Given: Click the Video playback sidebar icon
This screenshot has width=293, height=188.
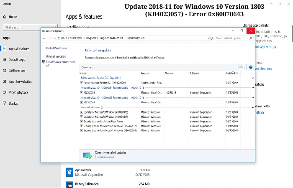Looking at the screenshot, I should [x=5, y=92].
